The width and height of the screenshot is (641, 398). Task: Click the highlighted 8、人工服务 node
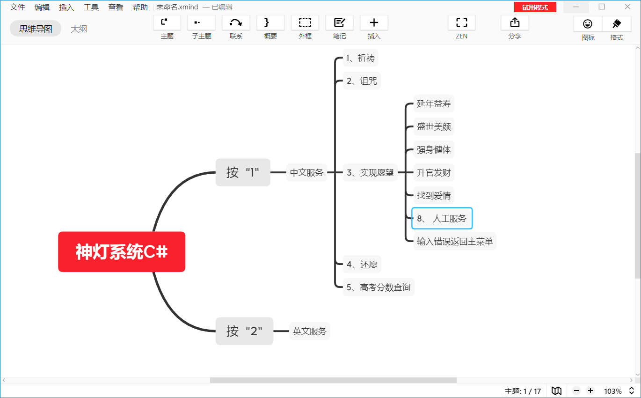coord(442,218)
